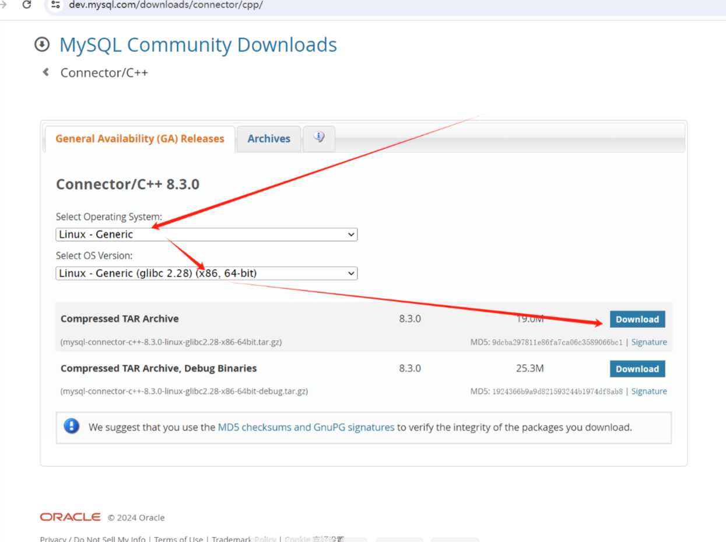Open the site settings icon in address bar

point(55,5)
